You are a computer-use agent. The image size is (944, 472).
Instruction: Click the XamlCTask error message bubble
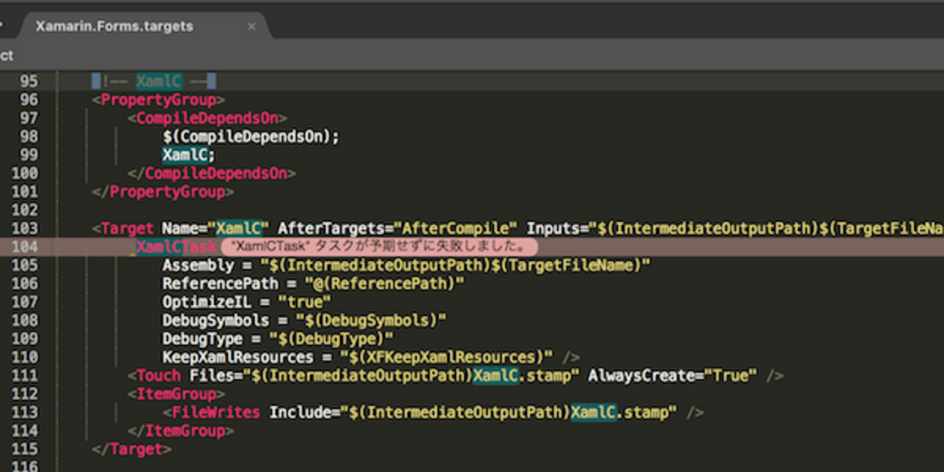tap(378, 247)
